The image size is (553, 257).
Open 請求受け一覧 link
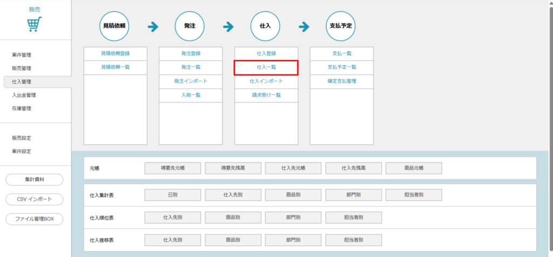(266, 95)
